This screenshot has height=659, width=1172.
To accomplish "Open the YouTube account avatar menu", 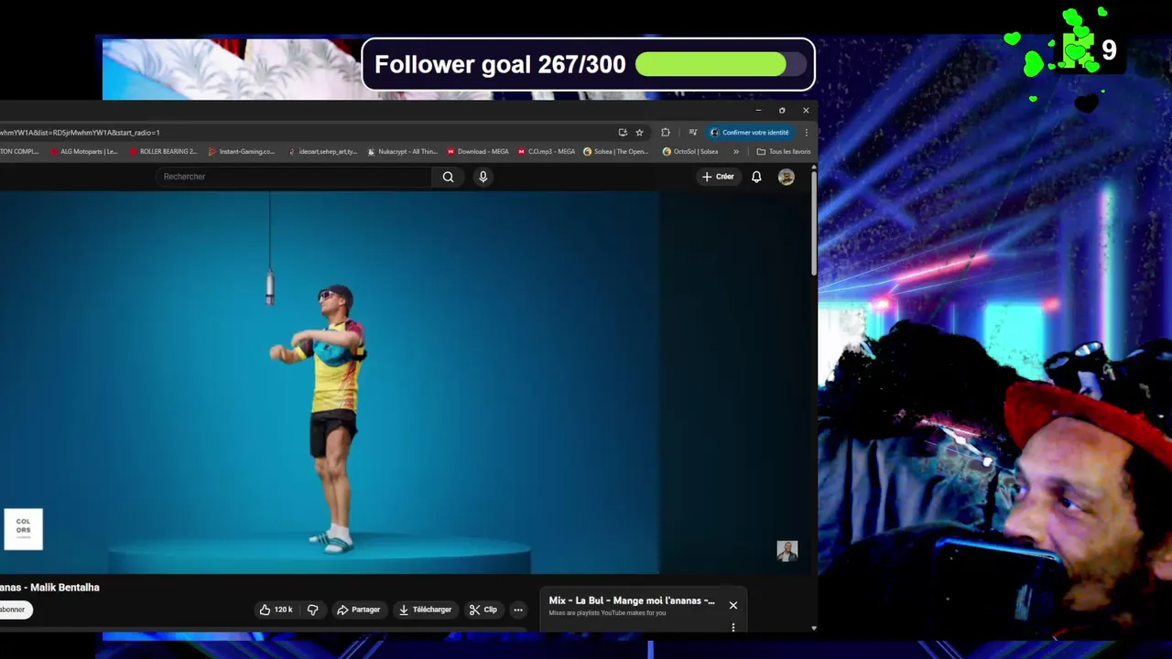I will (786, 177).
